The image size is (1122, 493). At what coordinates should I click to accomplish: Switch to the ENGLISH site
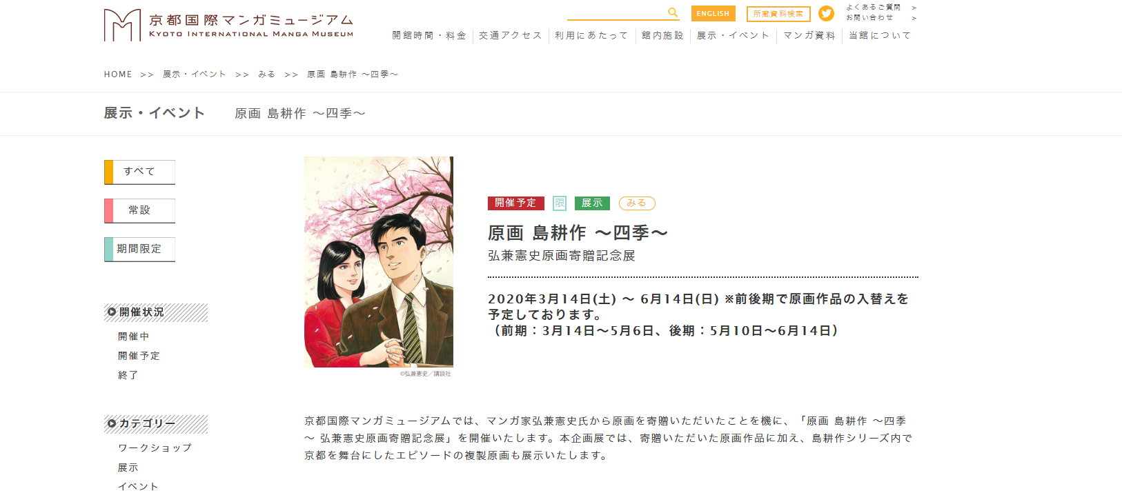pyautogui.click(x=713, y=13)
